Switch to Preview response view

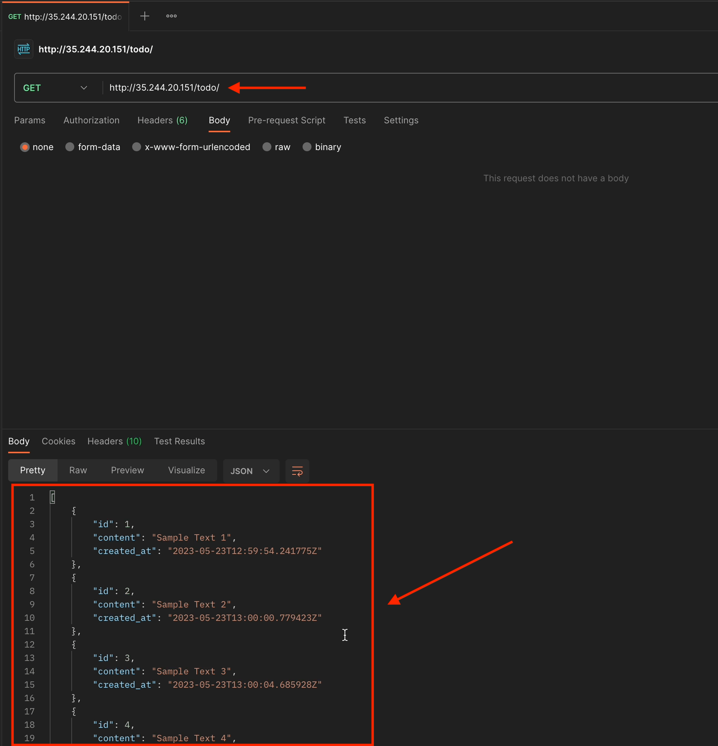(x=127, y=470)
